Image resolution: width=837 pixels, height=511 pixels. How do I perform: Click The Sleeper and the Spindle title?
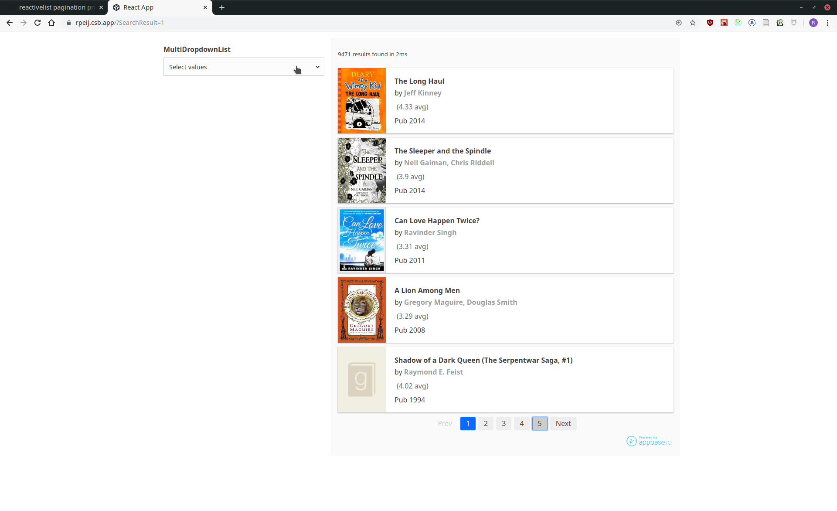pyautogui.click(x=442, y=151)
